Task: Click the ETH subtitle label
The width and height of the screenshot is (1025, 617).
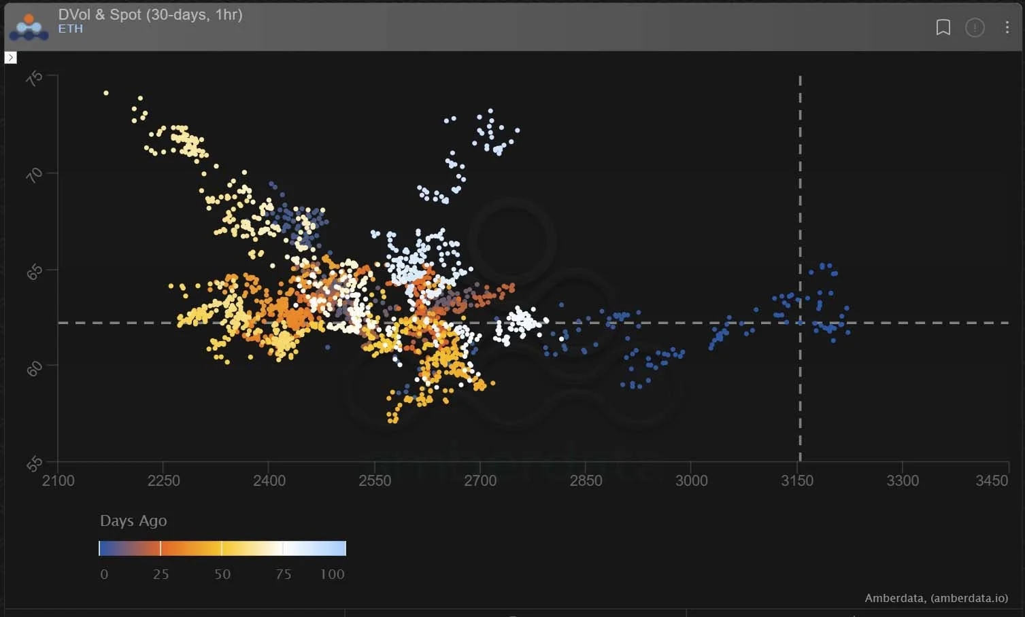Action: (x=71, y=29)
